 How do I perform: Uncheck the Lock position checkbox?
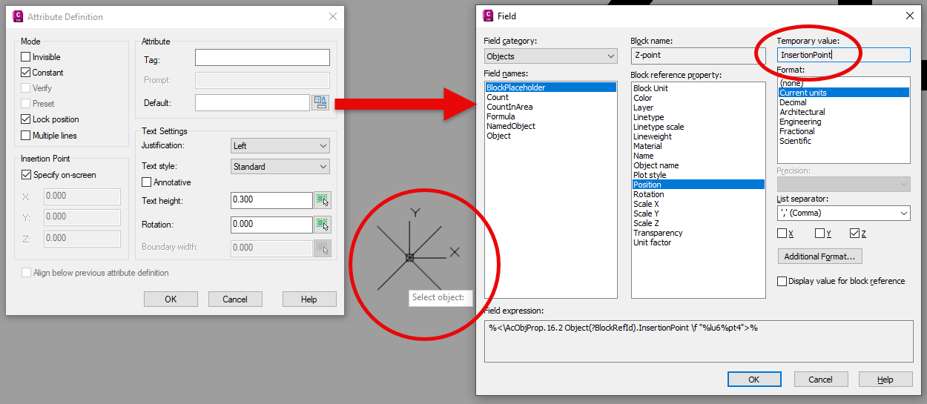click(x=26, y=119)
